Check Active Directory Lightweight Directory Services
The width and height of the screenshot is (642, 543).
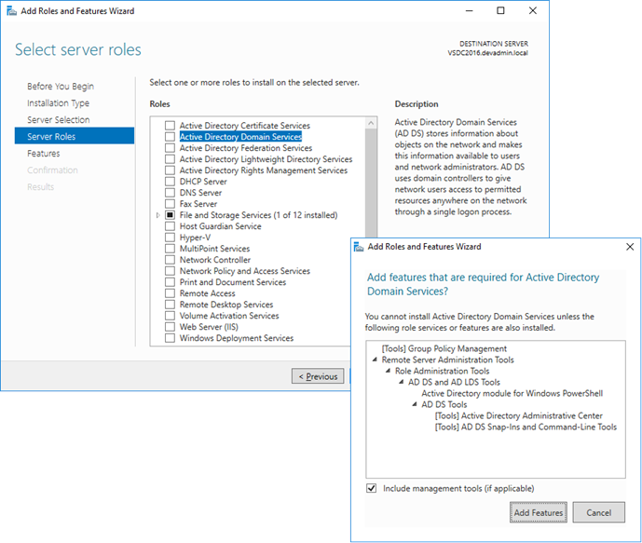coord(170,158)
